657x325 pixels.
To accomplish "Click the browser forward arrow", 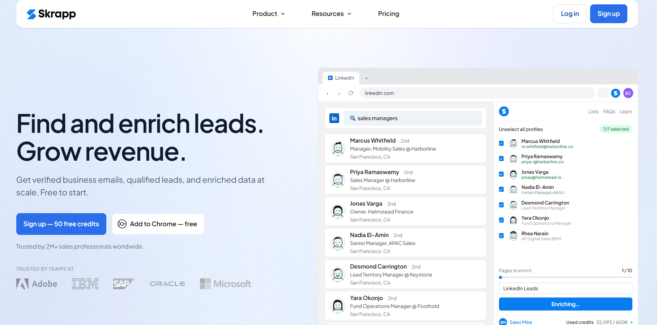I will 339,93.
